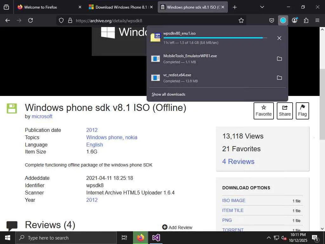Open Firefox View tab list icon
The height and width of the screenshot is (244, 325).
click(6, 7)
